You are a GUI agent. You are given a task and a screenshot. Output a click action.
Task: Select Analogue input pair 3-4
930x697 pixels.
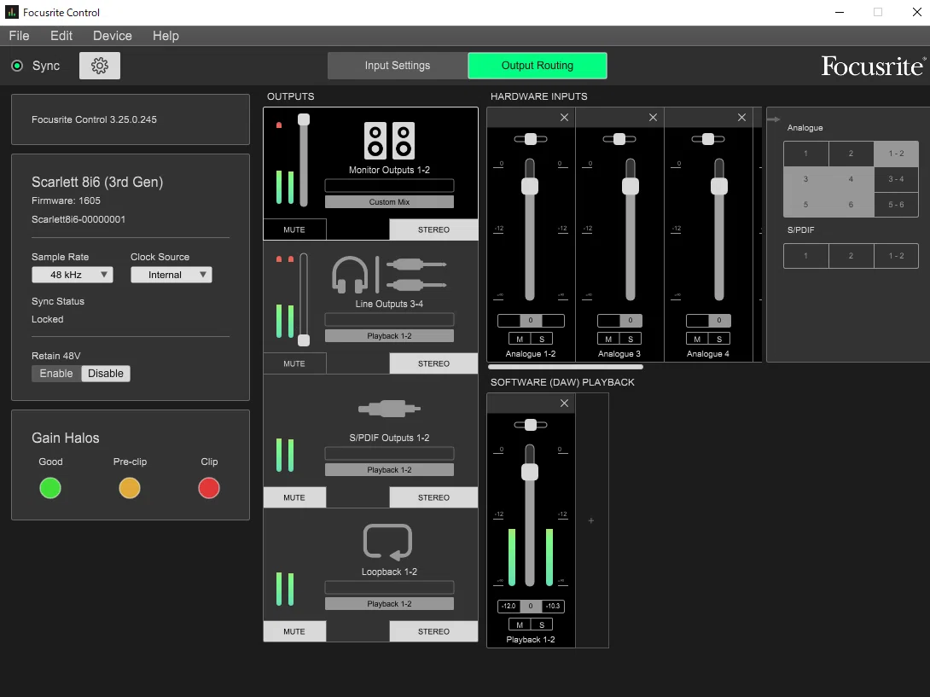coord(896,179)
